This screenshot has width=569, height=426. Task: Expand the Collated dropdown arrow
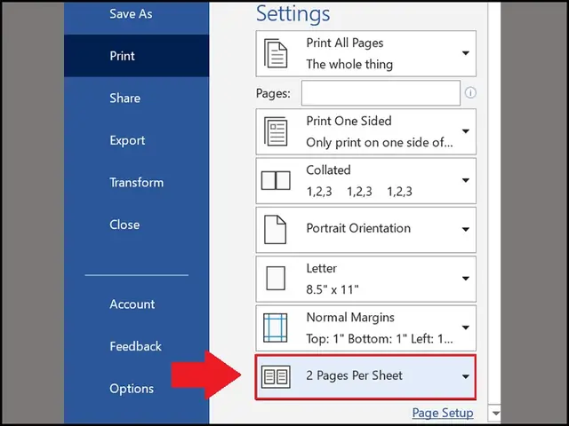pos(466,180)
